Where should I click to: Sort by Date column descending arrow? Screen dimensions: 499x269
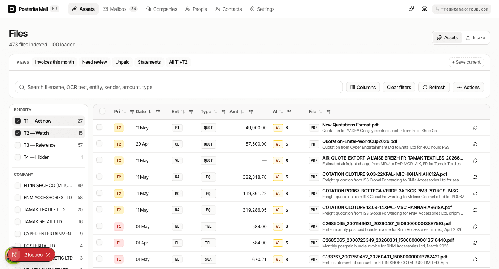point(149,112)
